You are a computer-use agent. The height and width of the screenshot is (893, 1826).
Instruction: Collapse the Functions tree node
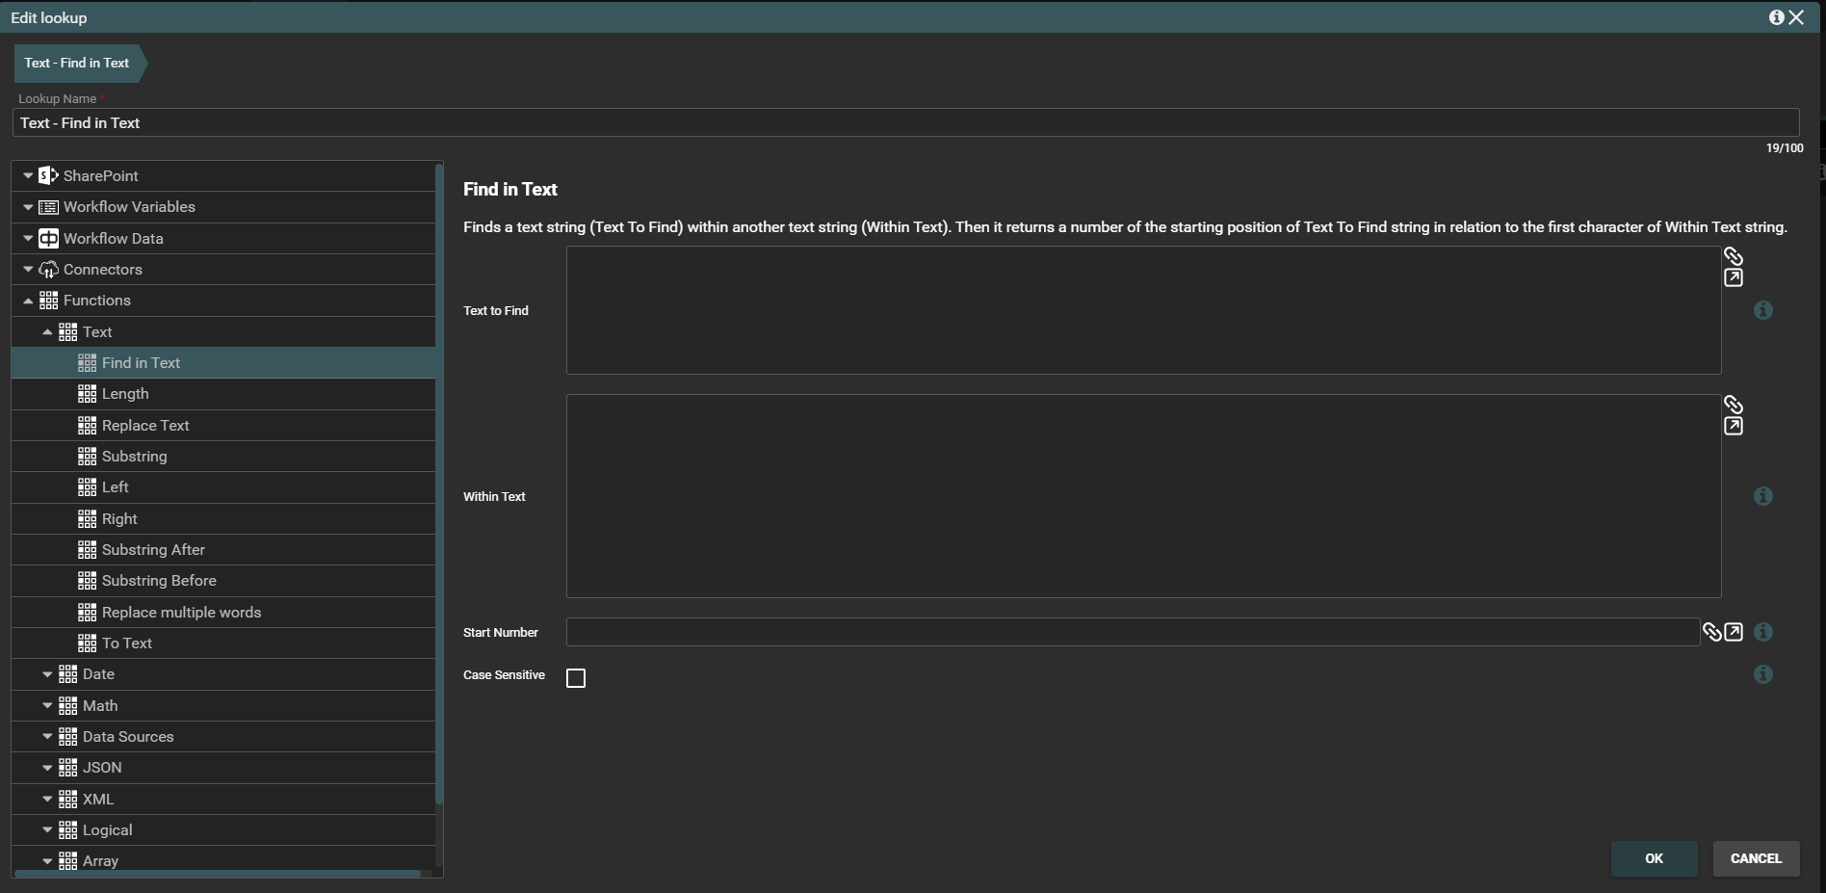pyautogui.click(x=28, y=301)
